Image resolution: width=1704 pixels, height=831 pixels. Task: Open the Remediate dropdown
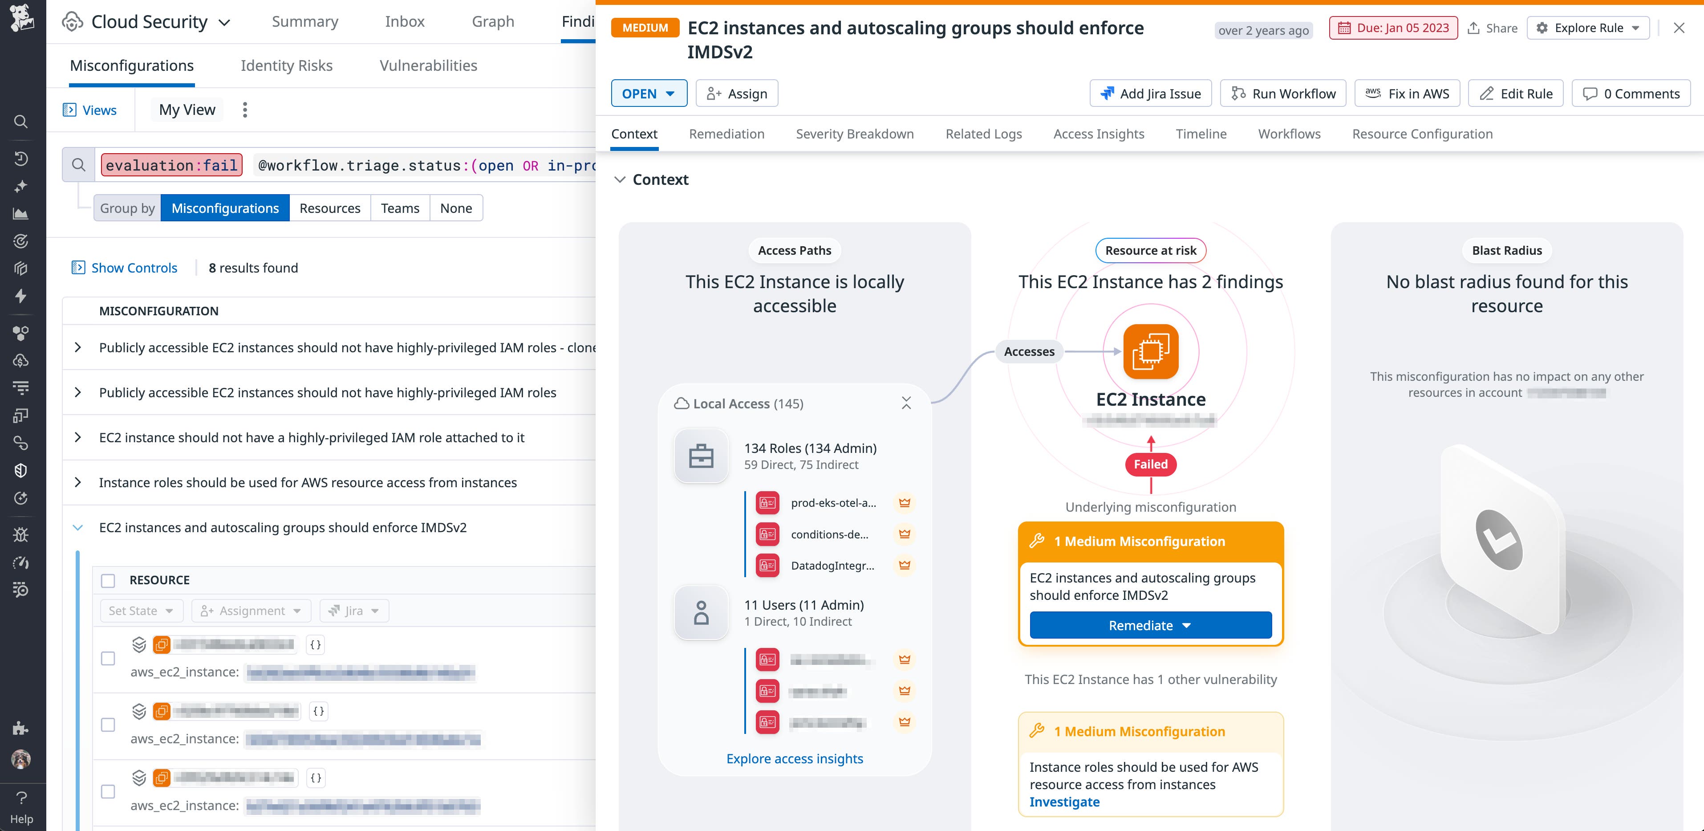tap(1149, 624)
